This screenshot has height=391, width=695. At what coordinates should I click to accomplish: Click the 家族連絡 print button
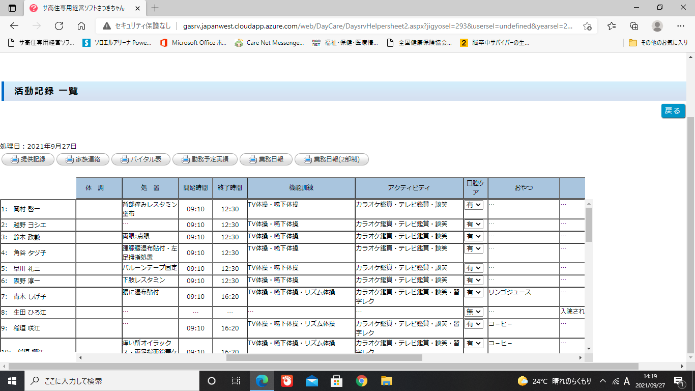tap(82, 159)
